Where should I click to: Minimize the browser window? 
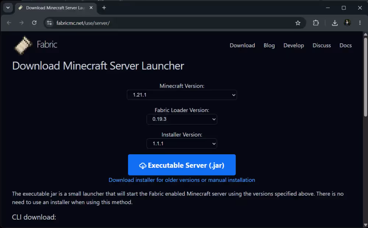tap(328, 8)
